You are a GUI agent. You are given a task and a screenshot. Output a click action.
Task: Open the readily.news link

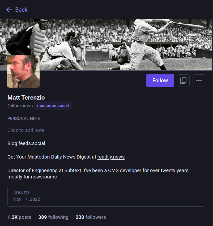[111, 157]
